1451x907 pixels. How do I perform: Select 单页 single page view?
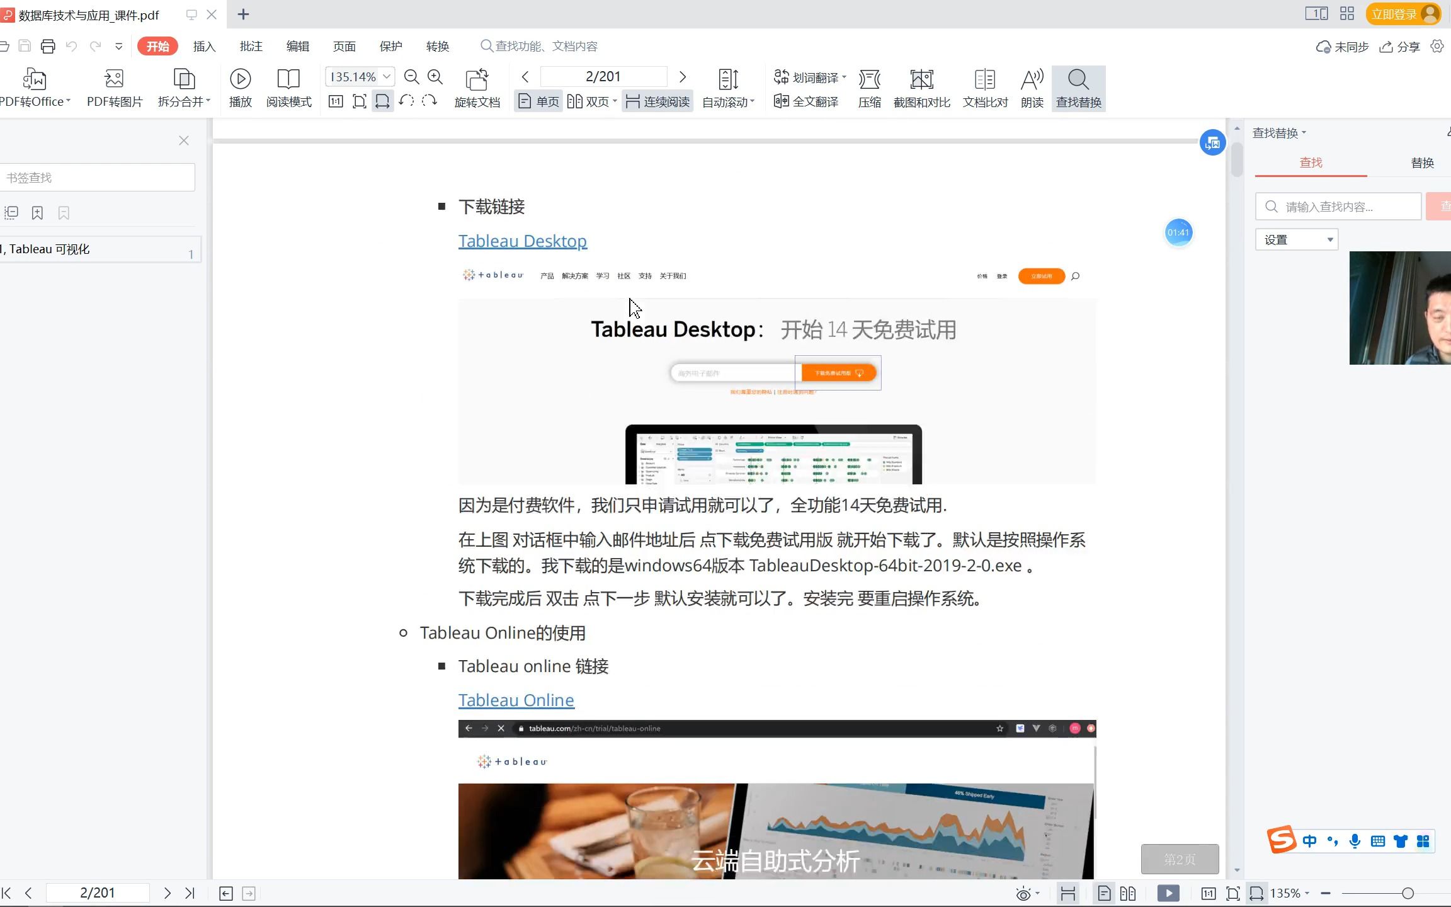click(538, 101)
